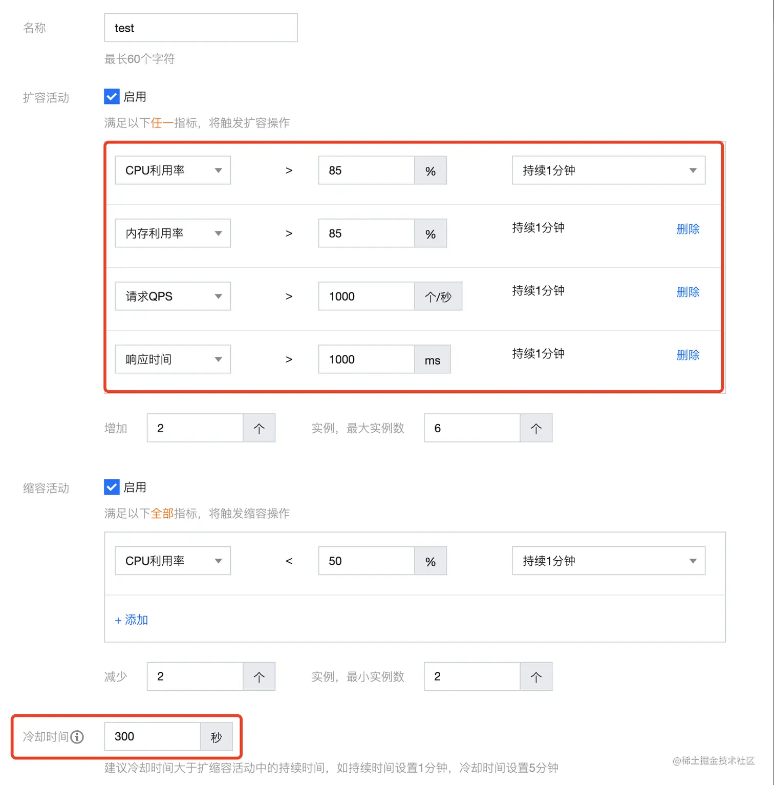Click the 持续1分钟 text in 响应时间 row

point(538,354)
